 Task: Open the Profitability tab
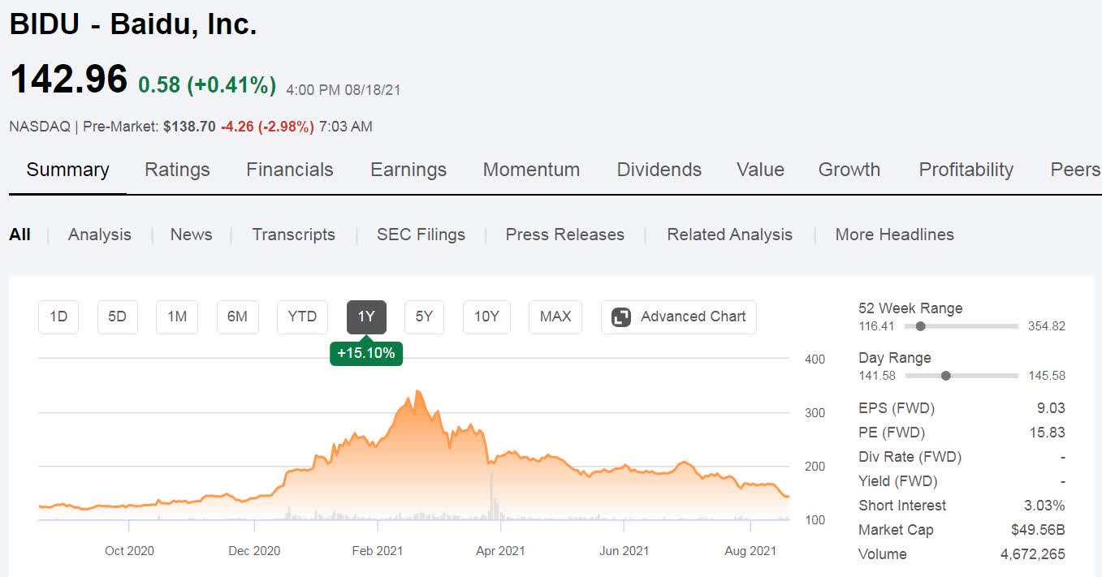[x=966, y=170]
